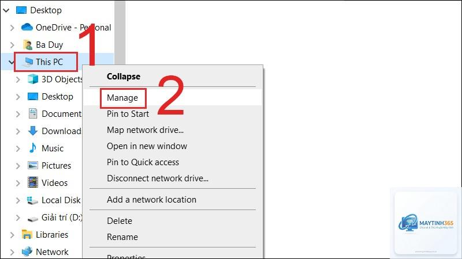Collapse the This PC tree node chevron

tap(11, 62)
